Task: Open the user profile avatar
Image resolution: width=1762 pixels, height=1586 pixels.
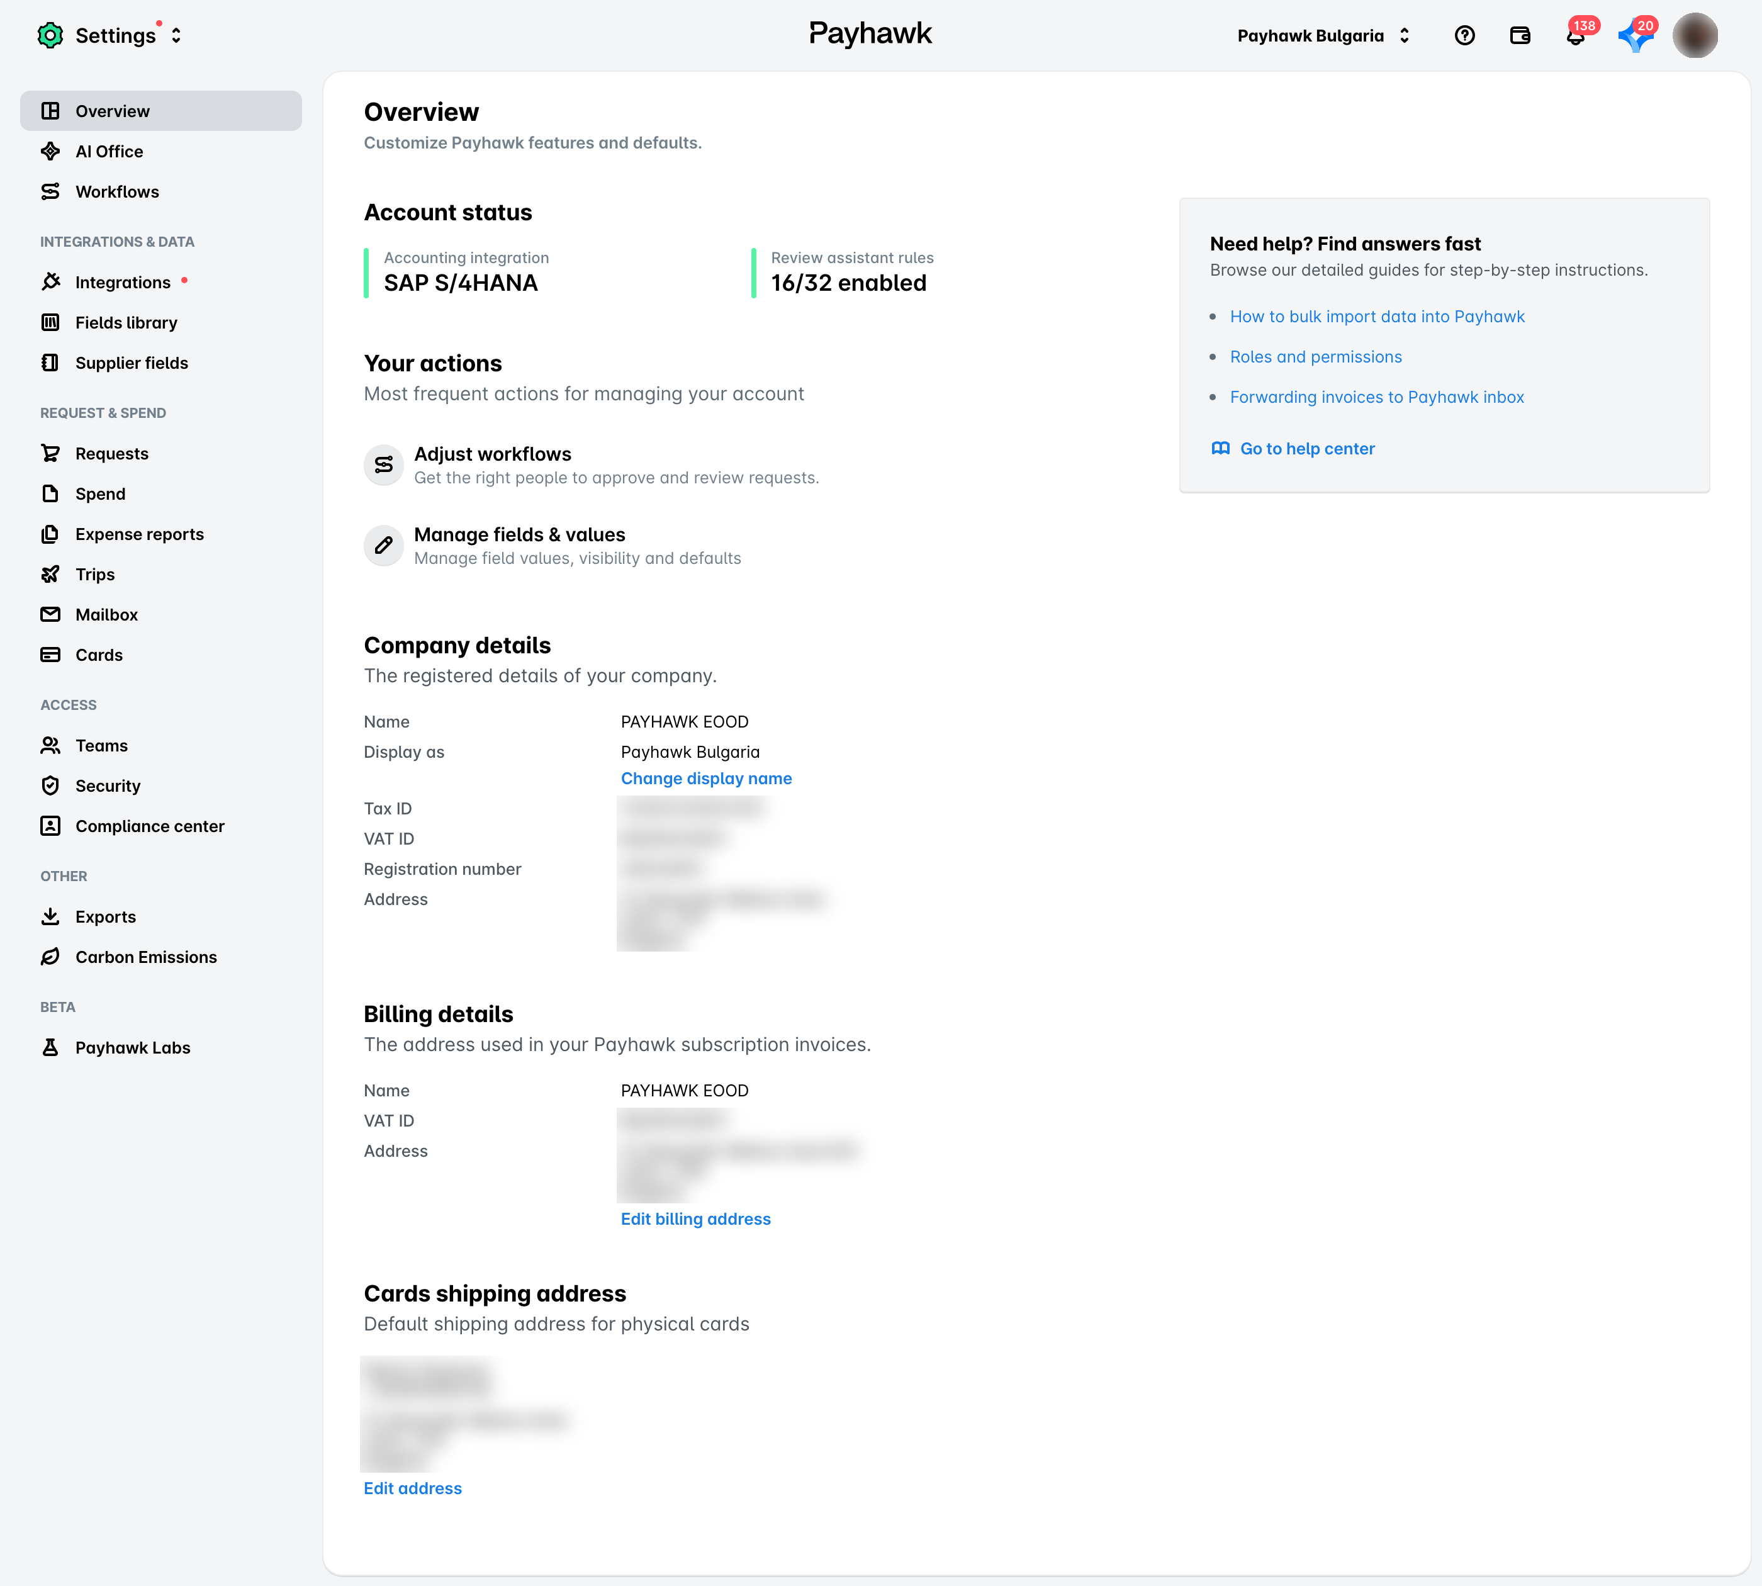Action: 1694,36
